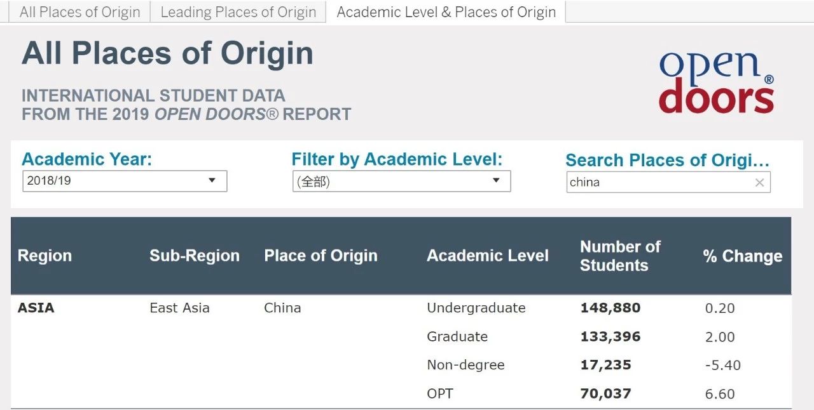
Task: Click the Open Doors logo
Action: click(716, 82)
